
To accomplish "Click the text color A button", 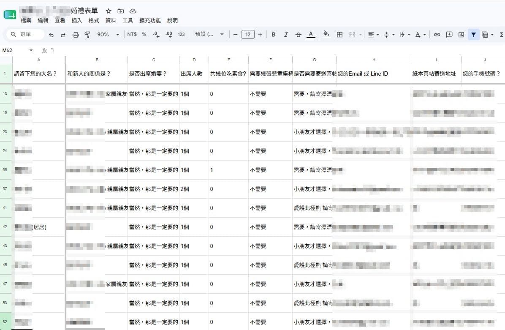I will coord(311,35).
